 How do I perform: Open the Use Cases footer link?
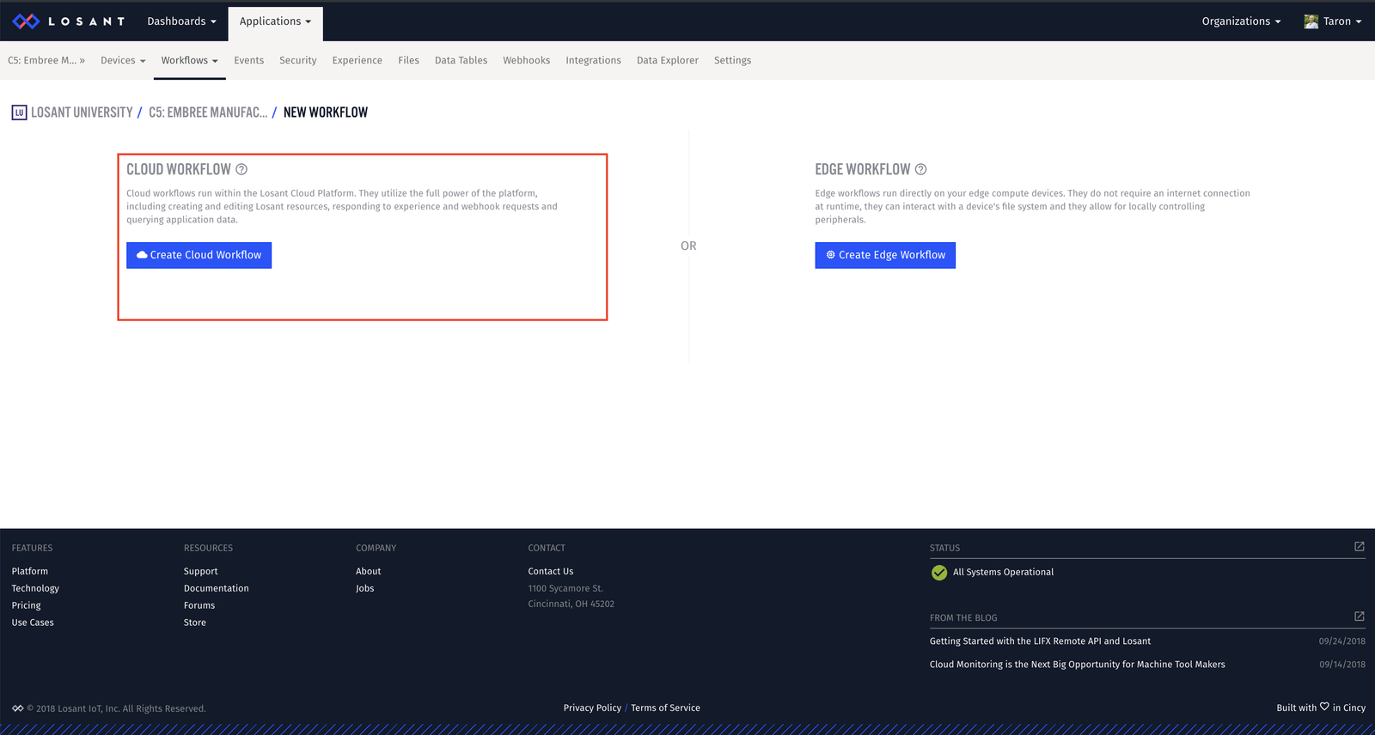pos(33,623)
